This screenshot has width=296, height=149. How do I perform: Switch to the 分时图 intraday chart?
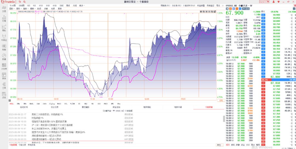coord(22,6)
